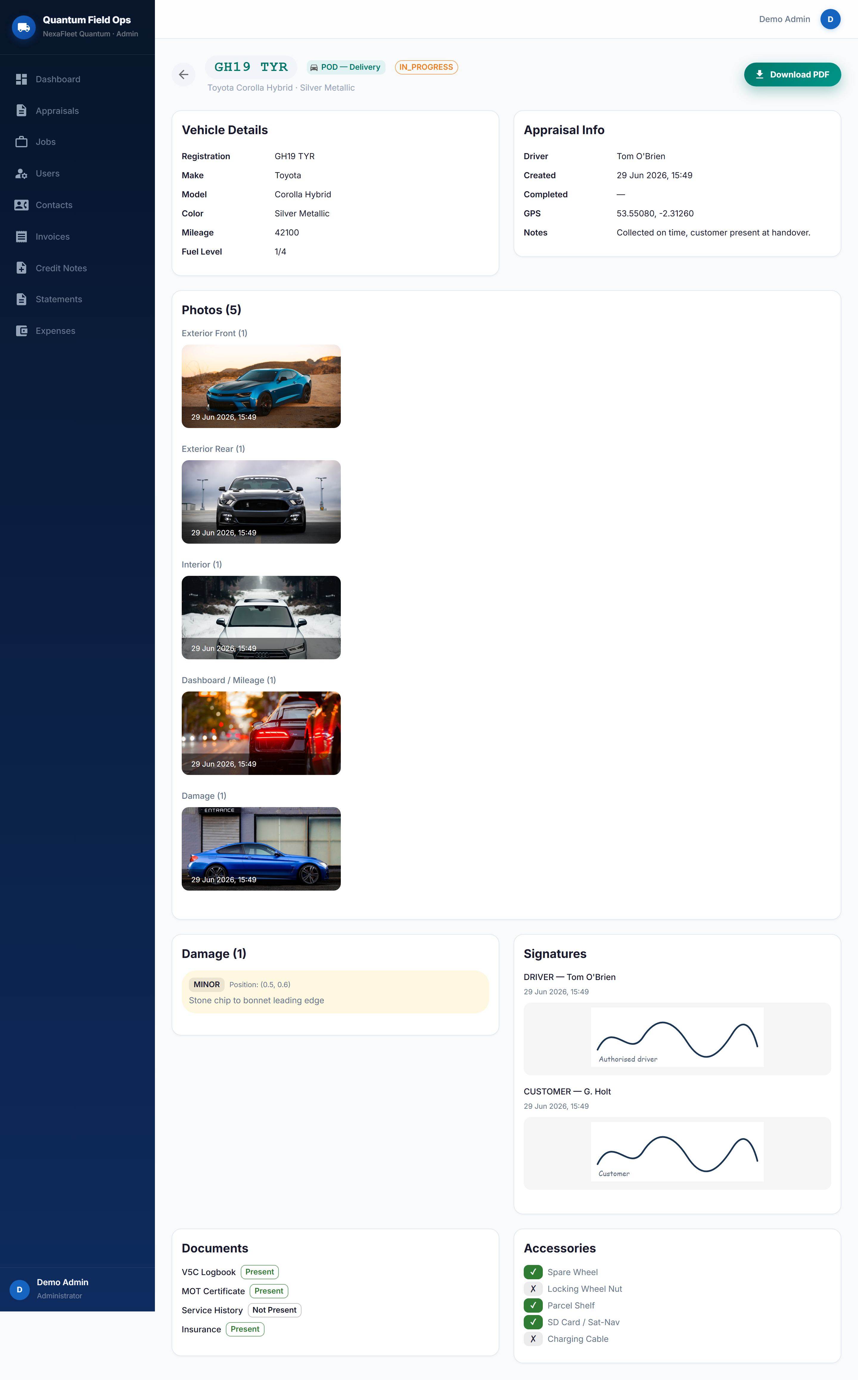The width and height of the screenshot is (858, 1380).
Task: Click the Quantum Field Ops truck logo
Action: 23,27
